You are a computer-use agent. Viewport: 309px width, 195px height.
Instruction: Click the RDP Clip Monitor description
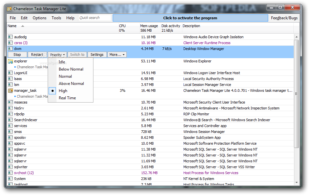click(x=196, y=114)
